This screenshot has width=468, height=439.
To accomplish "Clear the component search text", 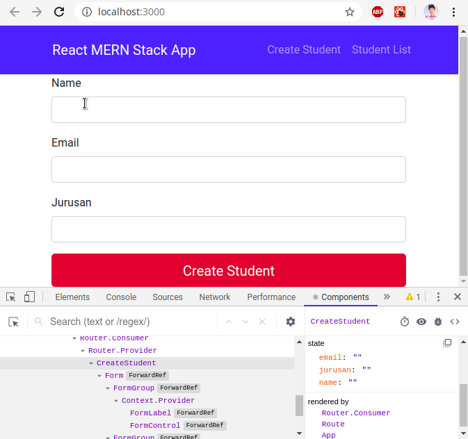I will point(262,322).
